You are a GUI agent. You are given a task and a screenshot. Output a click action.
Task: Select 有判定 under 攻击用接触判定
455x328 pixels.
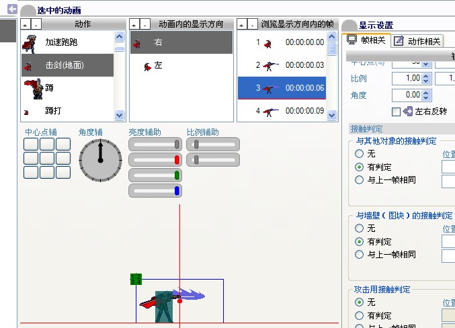(360, 315)
